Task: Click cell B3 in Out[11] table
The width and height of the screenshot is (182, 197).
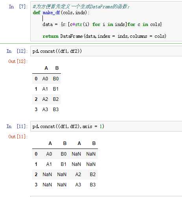Action: click(93, 185)
